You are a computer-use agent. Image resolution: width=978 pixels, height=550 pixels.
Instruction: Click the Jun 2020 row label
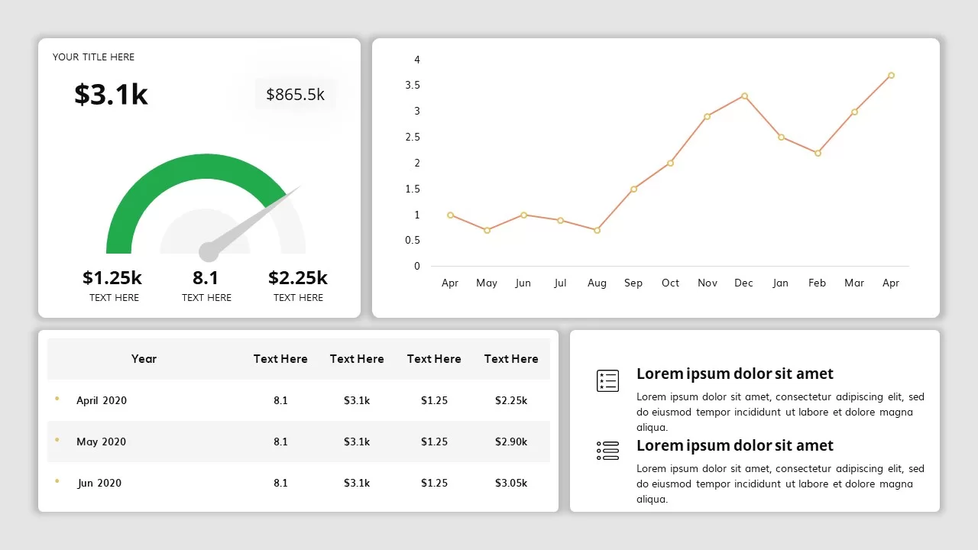100,483
